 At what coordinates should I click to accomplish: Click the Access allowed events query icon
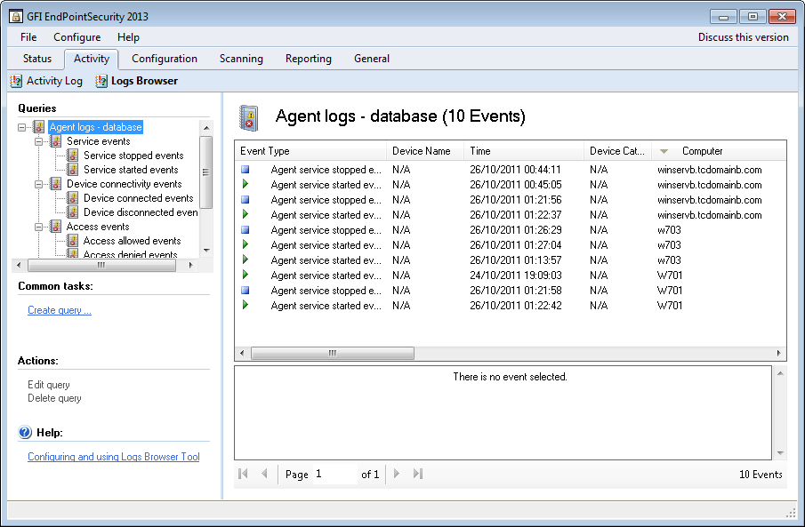pos(73,241)
